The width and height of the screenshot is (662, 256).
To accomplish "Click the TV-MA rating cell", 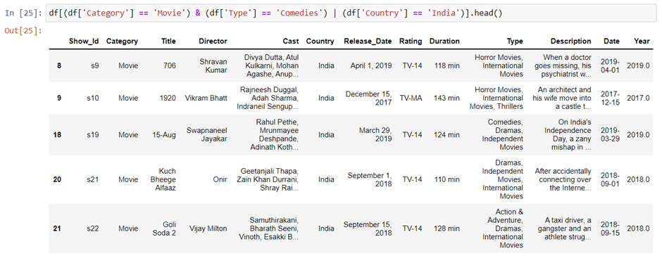I will [x=411, y=98].
